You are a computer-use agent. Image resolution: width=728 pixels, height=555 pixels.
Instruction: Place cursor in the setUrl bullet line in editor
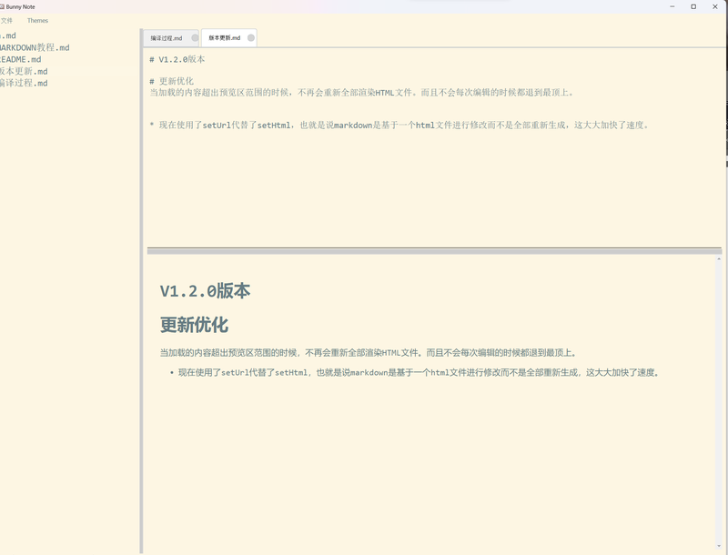(399, 125)
